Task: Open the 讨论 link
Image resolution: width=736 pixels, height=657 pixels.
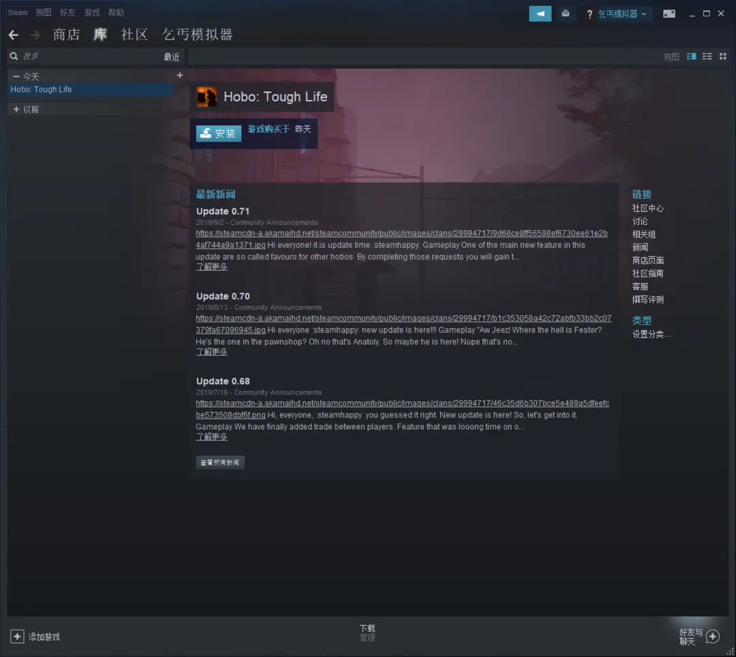Action: (x=639, y=221)
